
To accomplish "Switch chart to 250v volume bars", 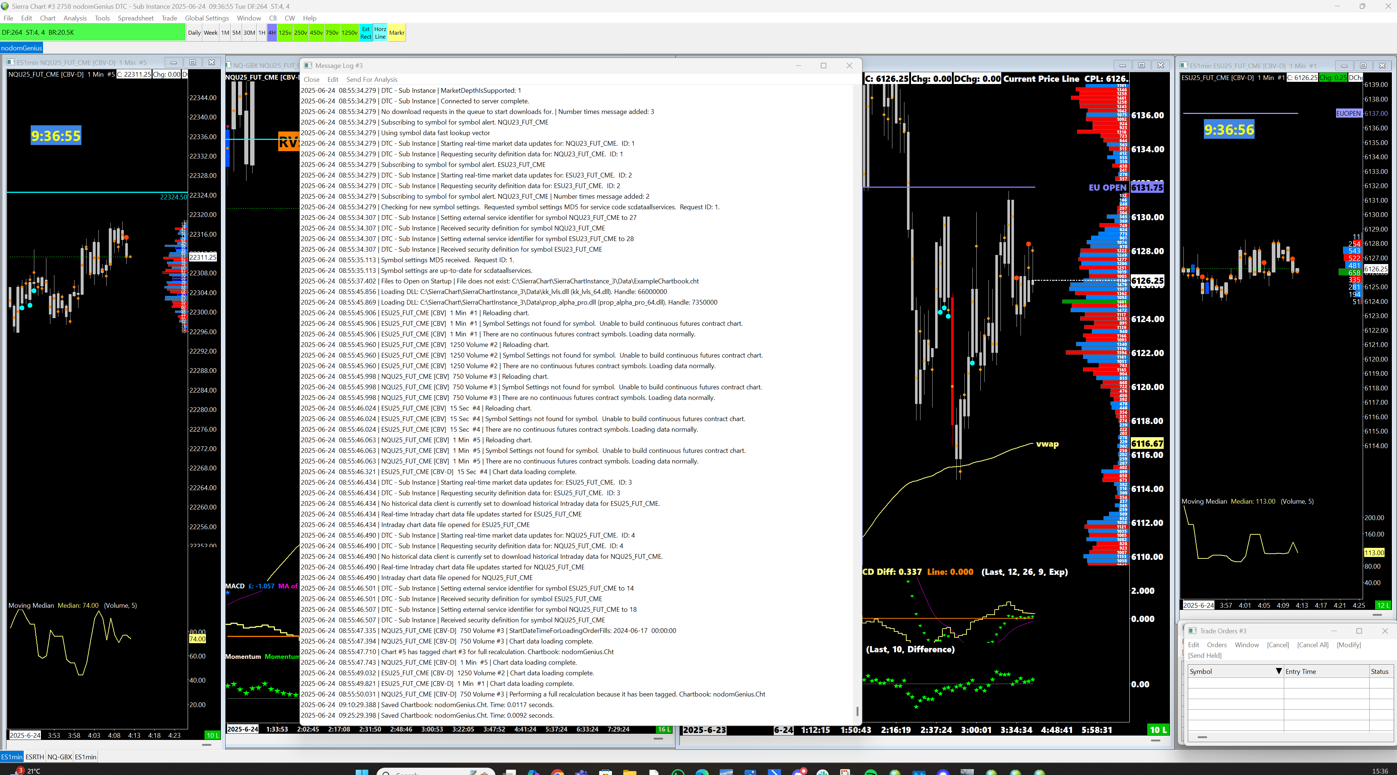I will 301,33.
